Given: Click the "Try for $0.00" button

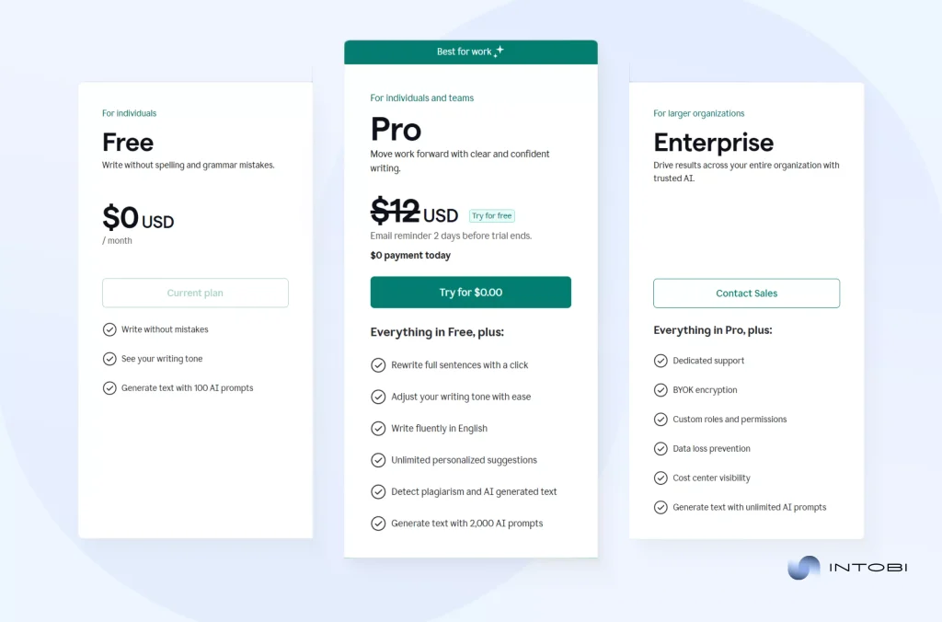Looking at the screenshot, I should [x=470, y=292].
